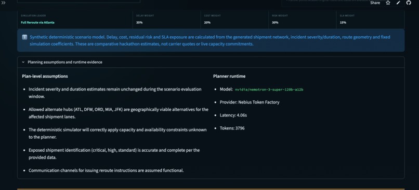
Task: Click the info icon in blue notice
Action: coord(24,37)
